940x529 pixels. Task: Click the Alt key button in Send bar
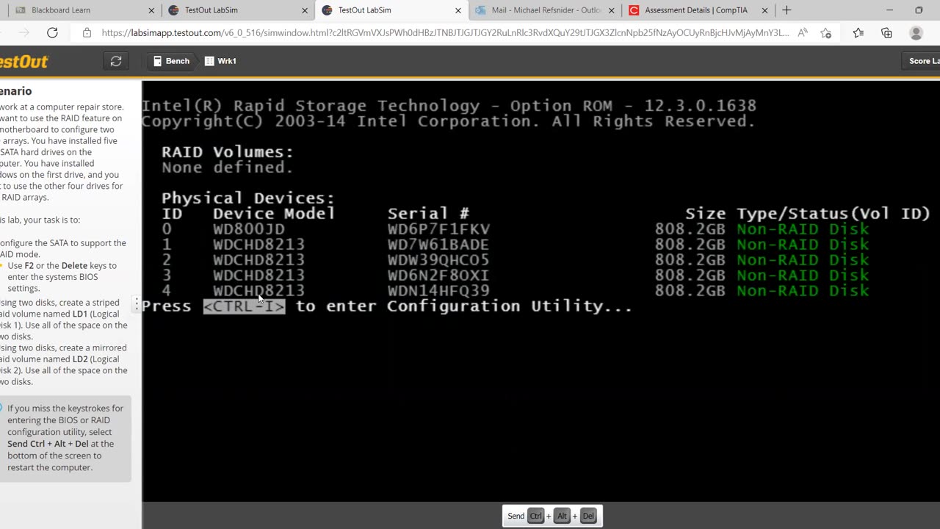(563, 516)
